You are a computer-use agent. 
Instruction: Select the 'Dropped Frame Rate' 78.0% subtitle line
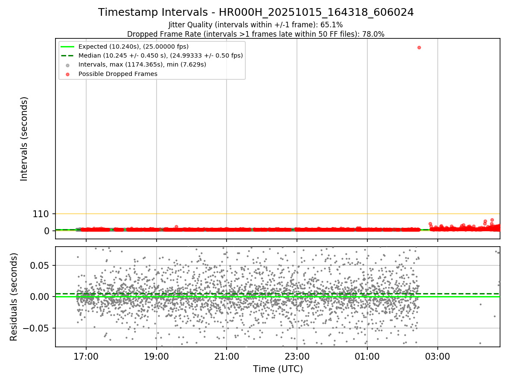pyautogui.click(x=256, y=34)
